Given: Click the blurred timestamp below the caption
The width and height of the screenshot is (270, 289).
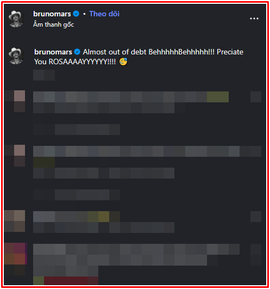Looking at the screenshot, I should pos(44,75).
